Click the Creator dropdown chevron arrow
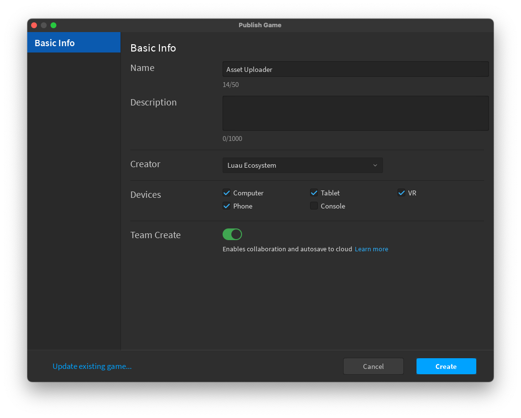521x418 pixels. (x=375, y=165)
